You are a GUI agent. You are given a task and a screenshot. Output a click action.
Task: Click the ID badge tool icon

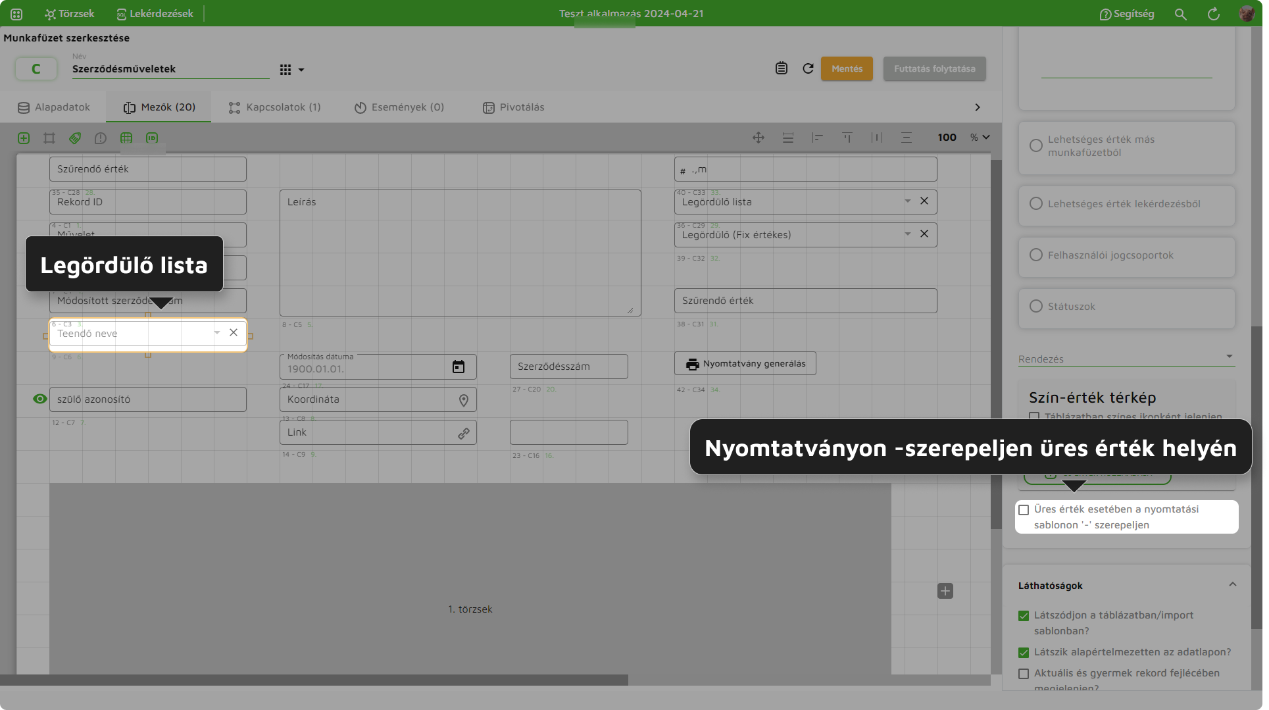tap(152, 138)
